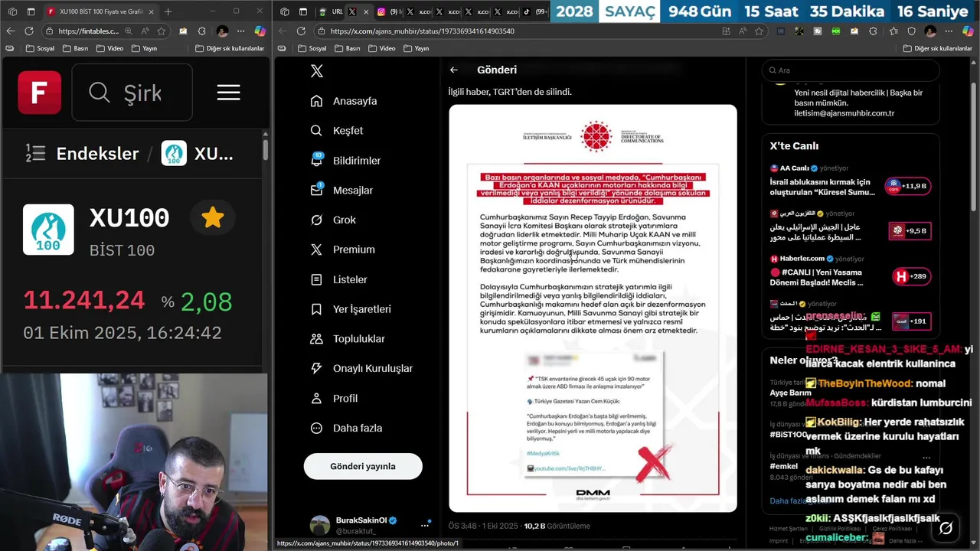Open Premium in the X sidebar
Screen dimensions: 980x551
pyautogui.click(x=343, y=249)
